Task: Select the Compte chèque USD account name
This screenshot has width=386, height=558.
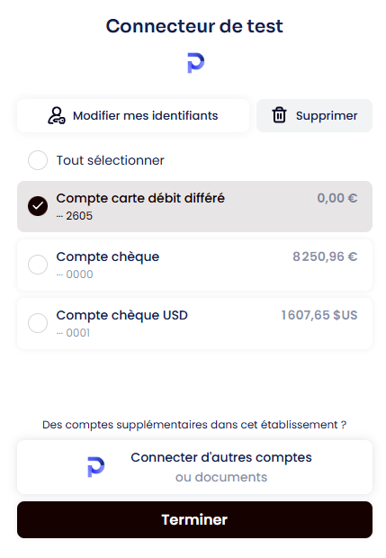Action: [122, 315]
